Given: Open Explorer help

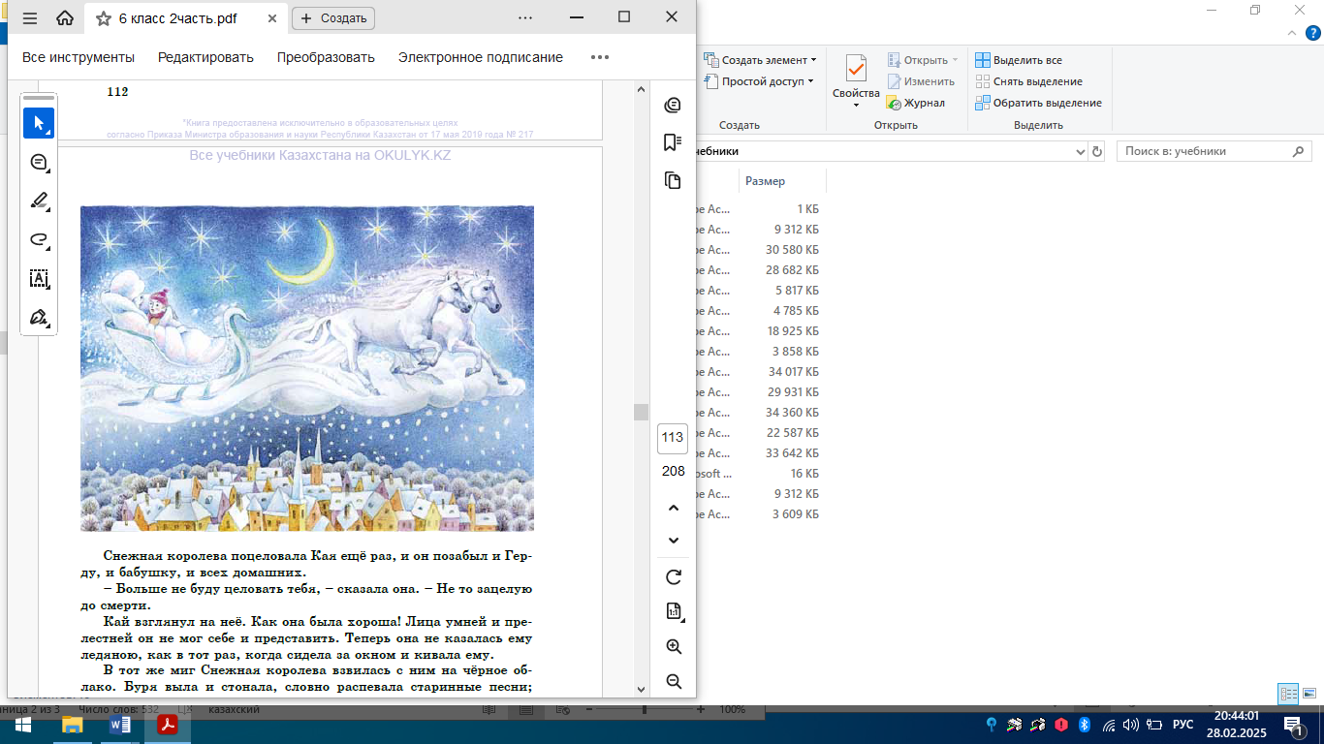Looking at the screenshot, I should point(1313,32).
